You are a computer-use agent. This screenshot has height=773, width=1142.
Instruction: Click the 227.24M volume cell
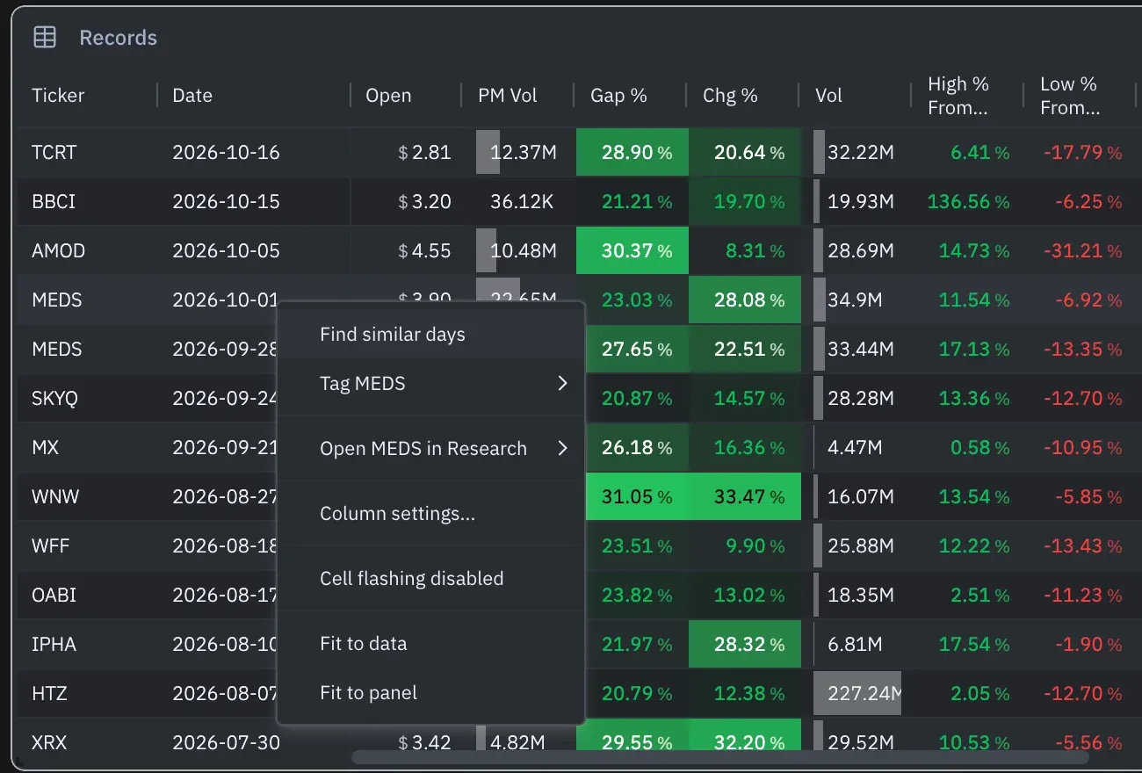[856, 694]
